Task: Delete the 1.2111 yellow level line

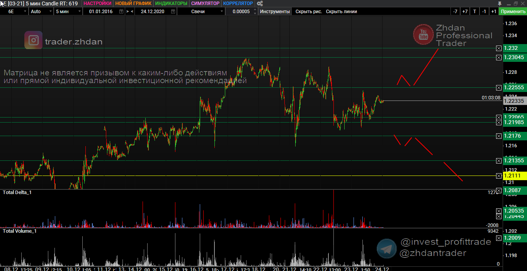Action: [499, 176]
